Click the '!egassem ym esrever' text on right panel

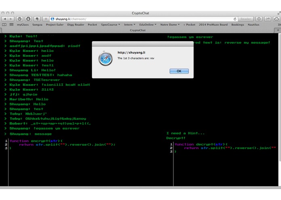[190, 37]
